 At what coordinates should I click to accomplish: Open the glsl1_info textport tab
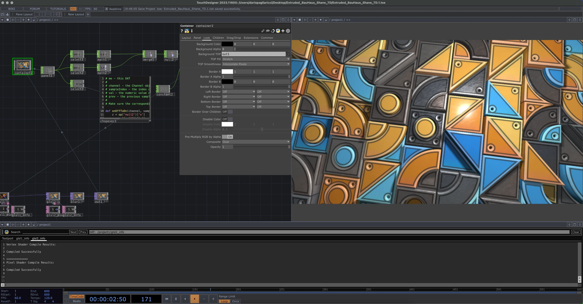pos(22,238)
